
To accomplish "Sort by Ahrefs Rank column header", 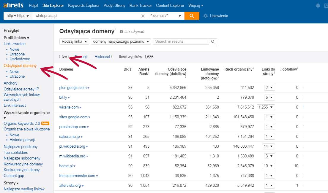I will pos(144,71).
